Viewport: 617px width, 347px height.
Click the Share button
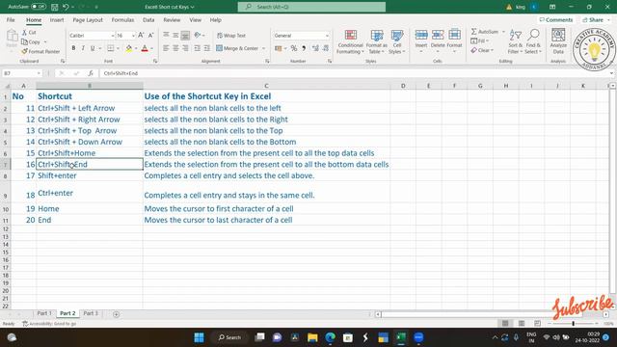pos(596,19)
